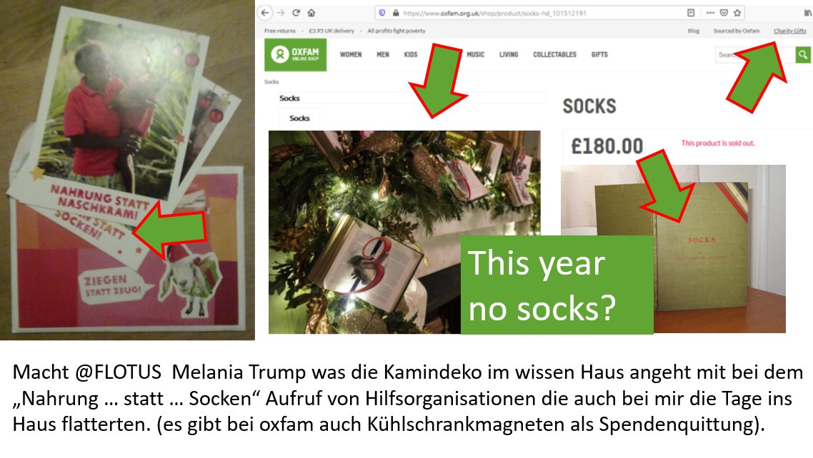Follow the Sourced by Oxfam link
Viewport: 813px width, 458px height.
click(737, 31)
